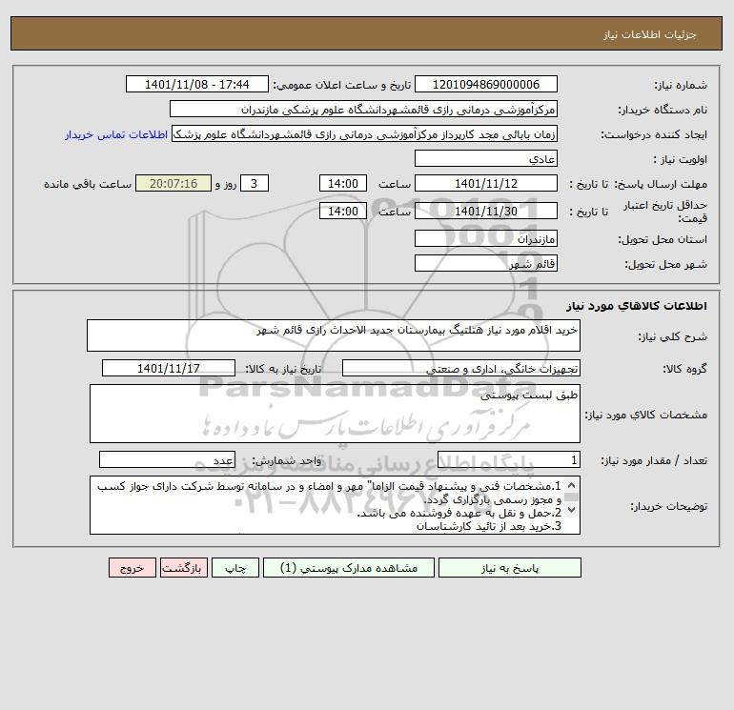Click the تاریخ نیاز به کالا label
The image size is (734, 710).
click(x=283, y=369)
